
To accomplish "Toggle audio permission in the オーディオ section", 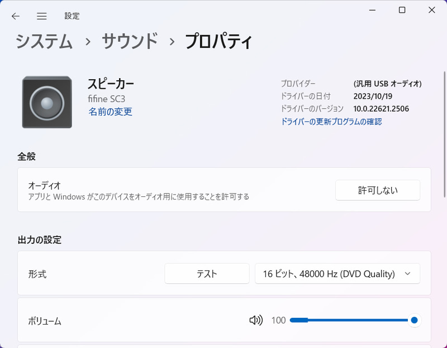I will coord(378,190).
